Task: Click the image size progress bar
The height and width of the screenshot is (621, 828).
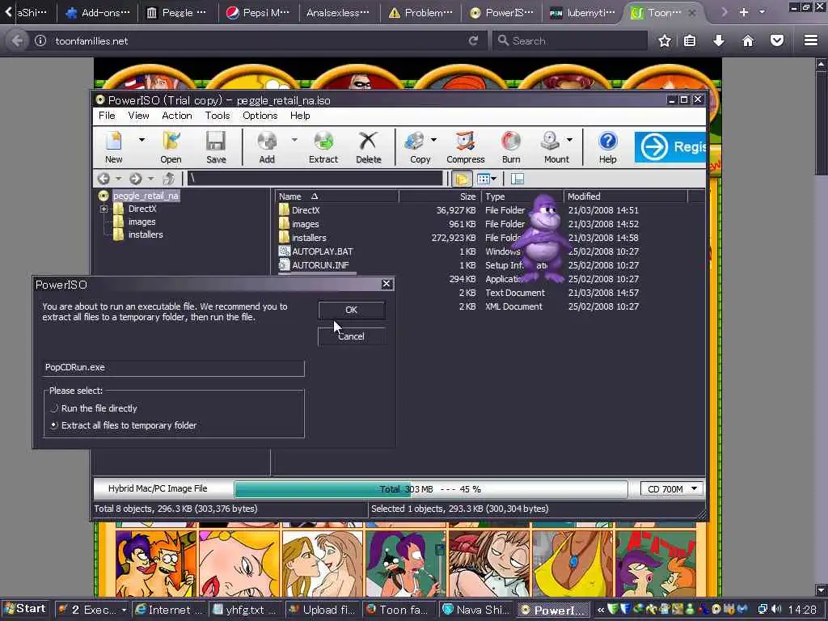Action: [x=431, y=489]
